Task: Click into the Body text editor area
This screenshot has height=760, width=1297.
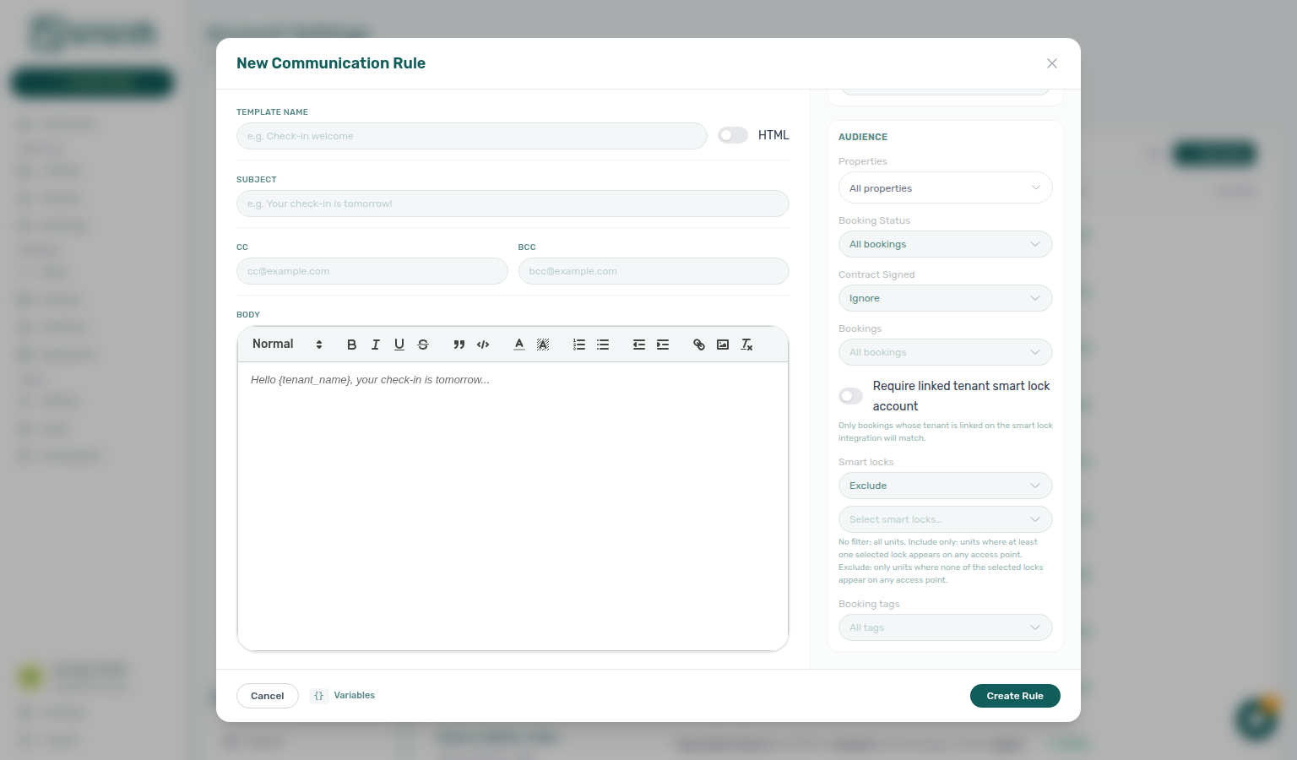Action: [513, 506]
